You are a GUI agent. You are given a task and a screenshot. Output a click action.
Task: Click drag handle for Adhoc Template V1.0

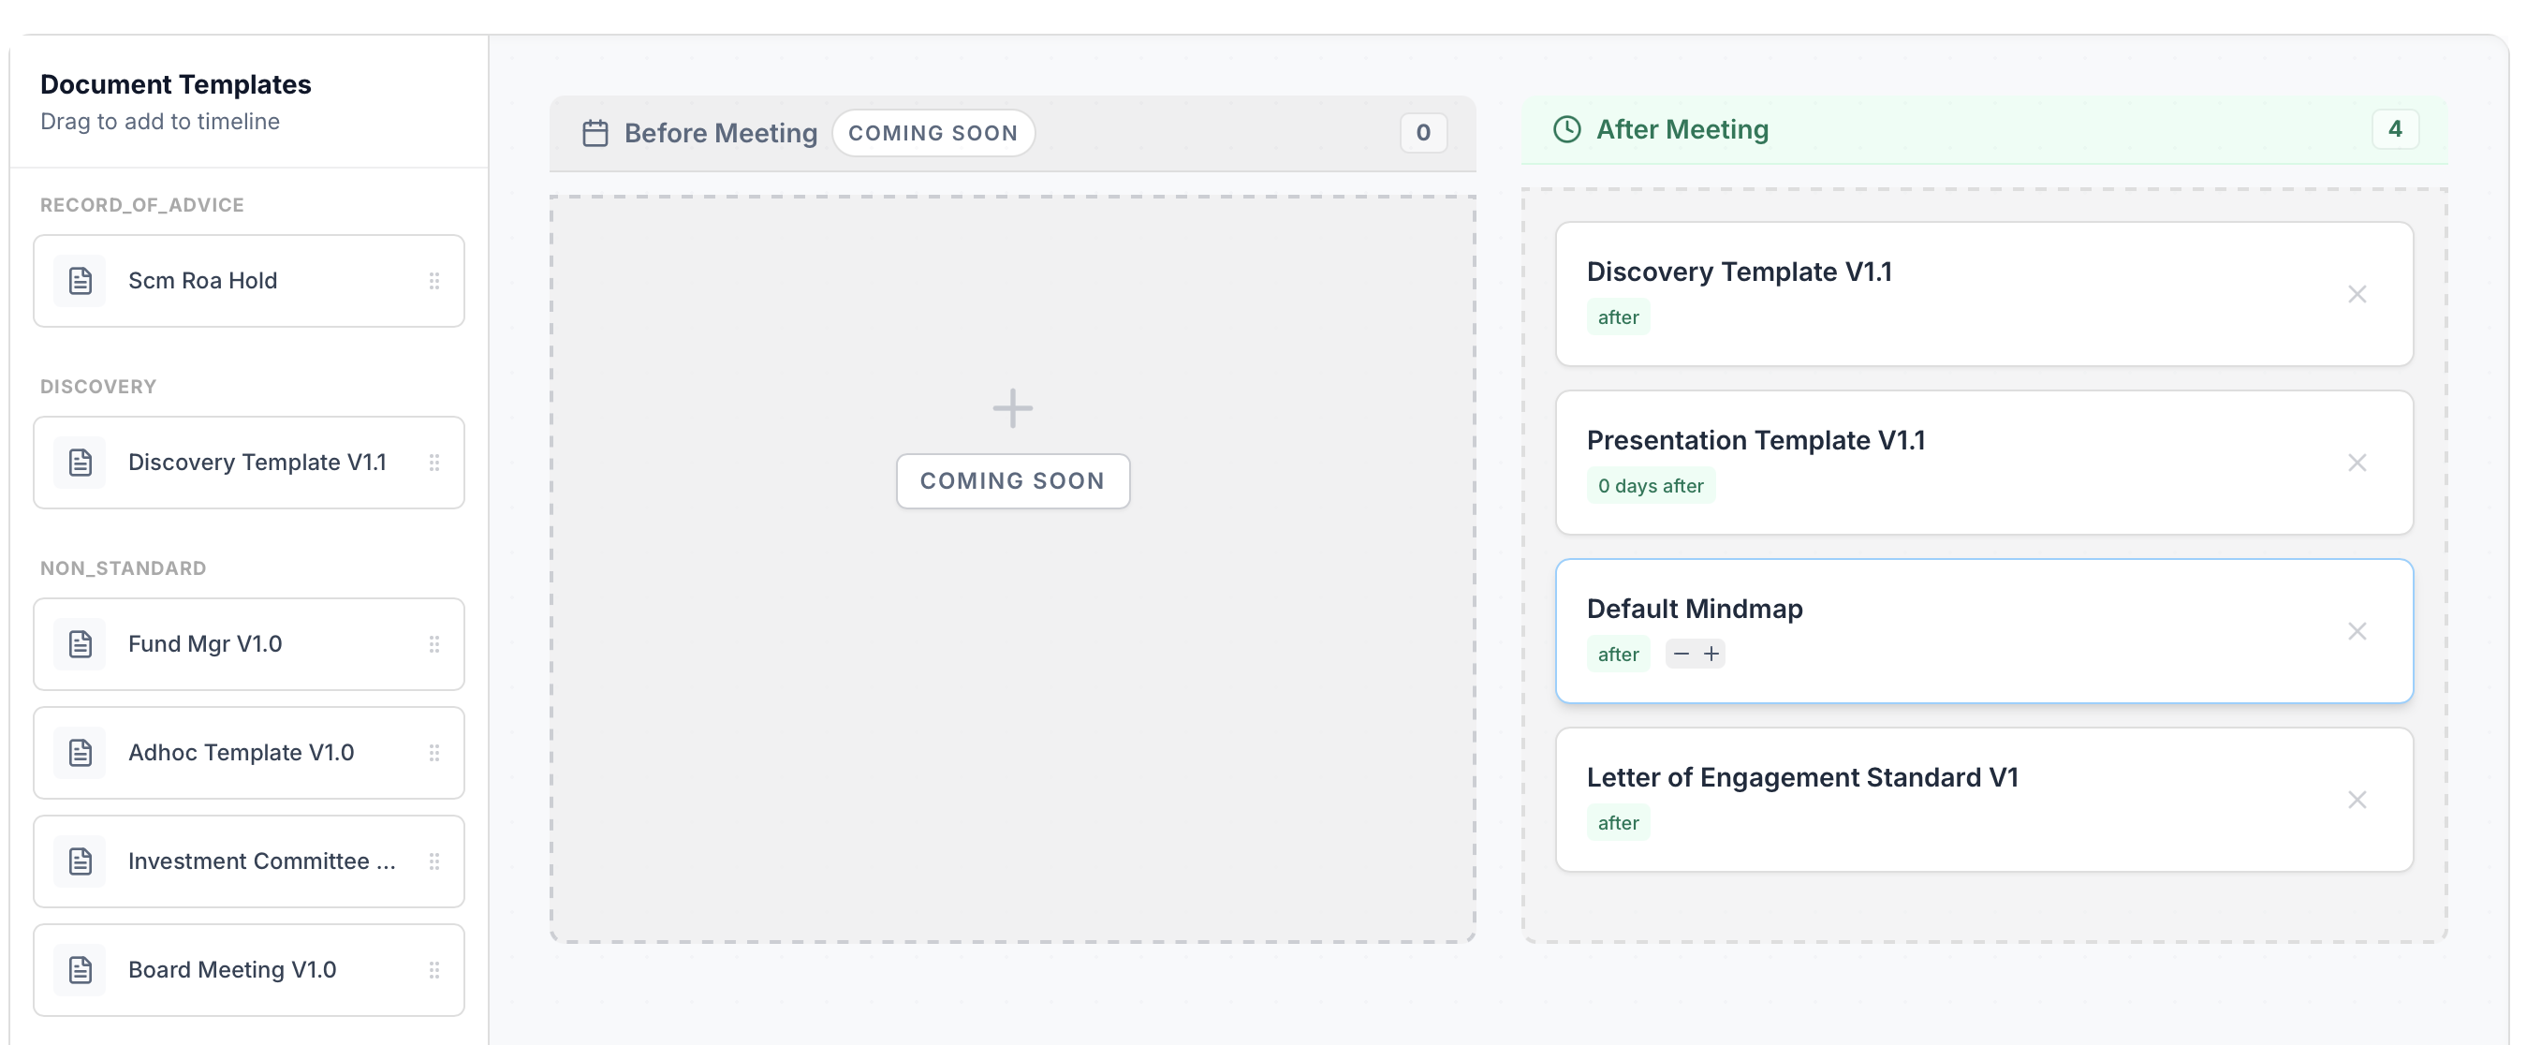click(x=434, y=753)
